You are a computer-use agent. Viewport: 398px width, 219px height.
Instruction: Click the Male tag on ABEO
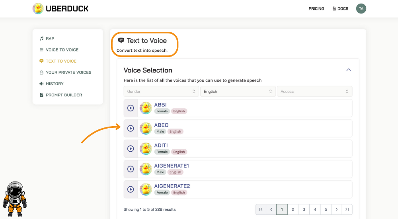160,132
